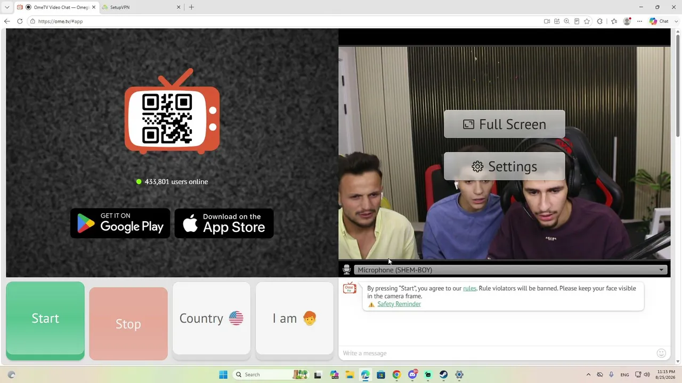Open the clock showing 11:15 PM

tap(666, 374)
